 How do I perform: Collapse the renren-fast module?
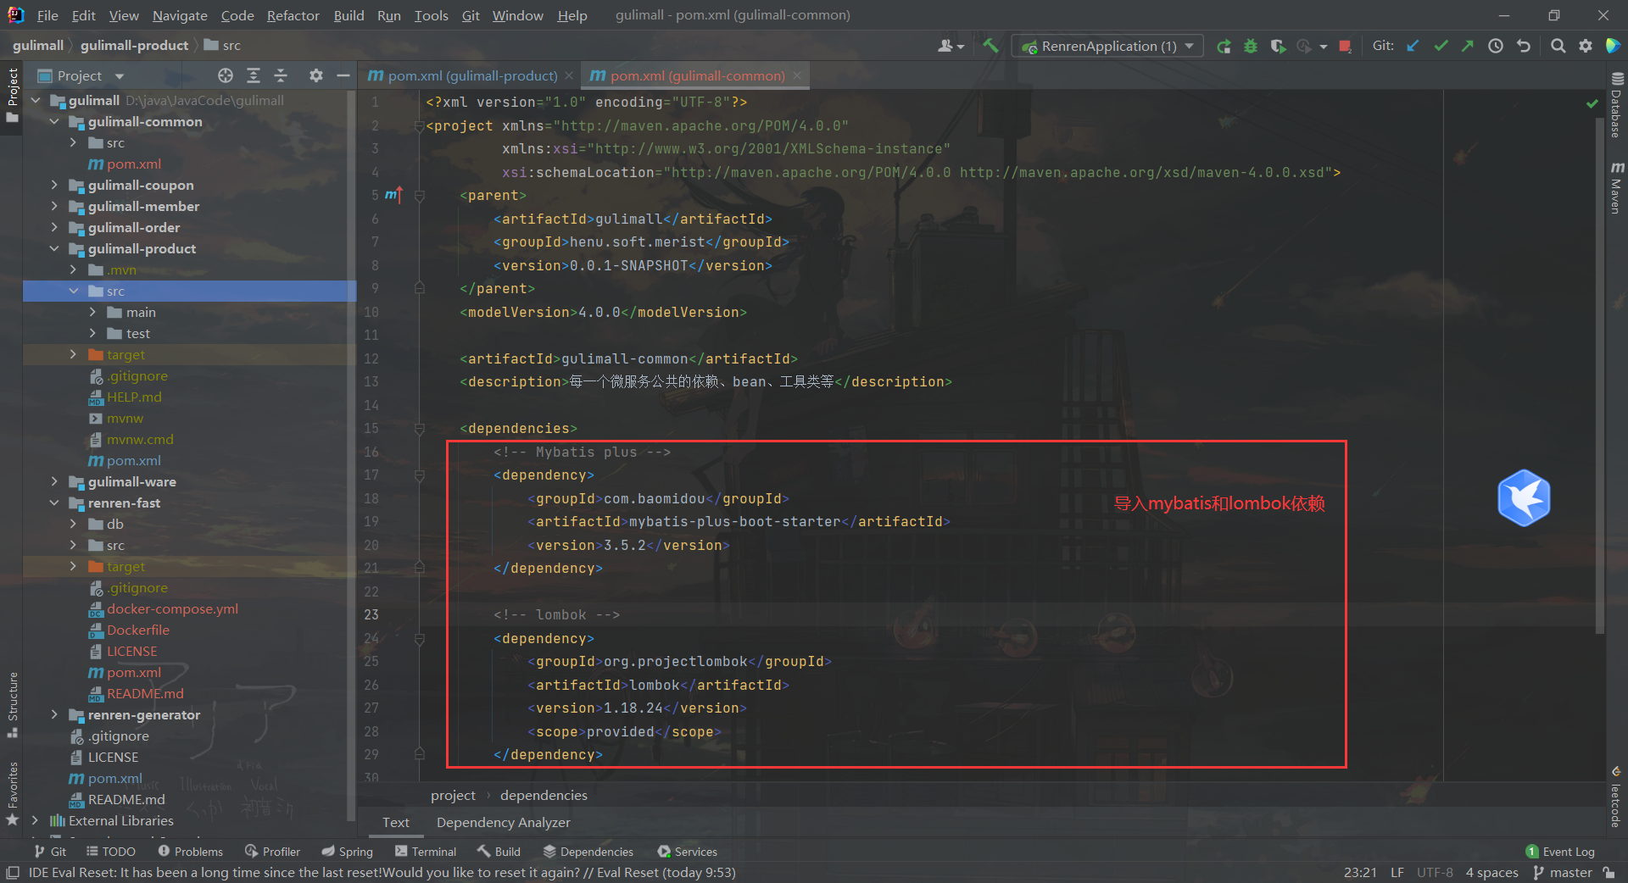pos(54,503)
